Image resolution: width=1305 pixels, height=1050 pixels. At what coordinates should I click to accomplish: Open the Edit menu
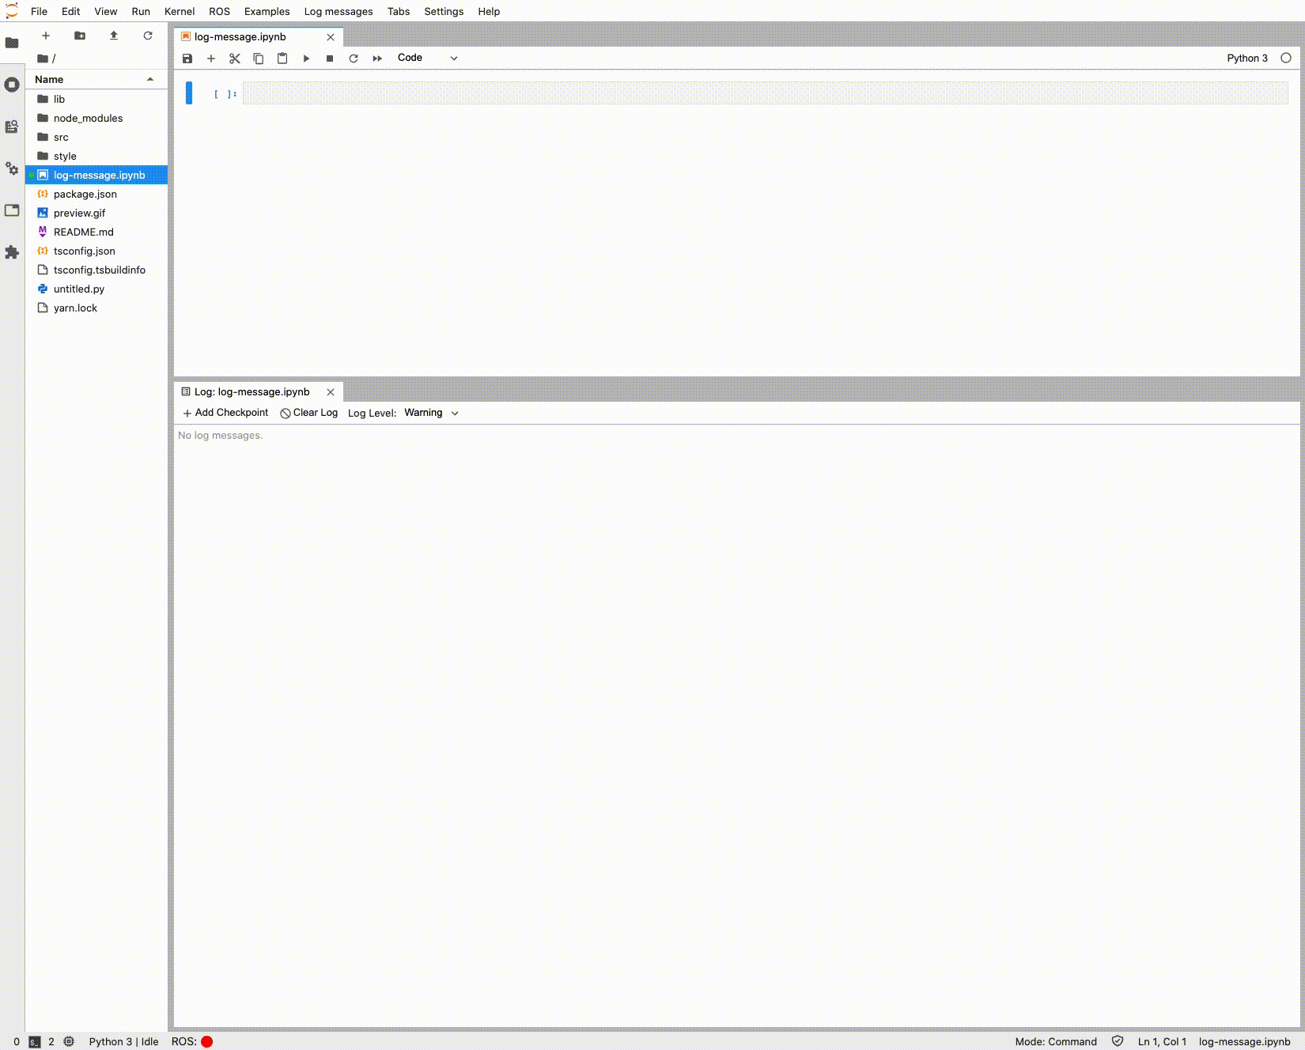point(70,11)
